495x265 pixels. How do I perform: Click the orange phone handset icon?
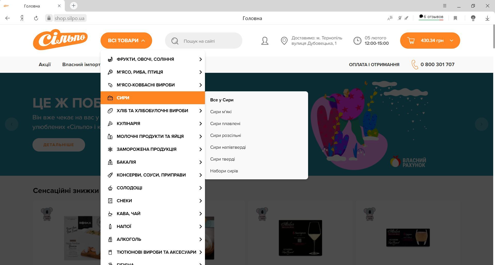tap(415, 65)
